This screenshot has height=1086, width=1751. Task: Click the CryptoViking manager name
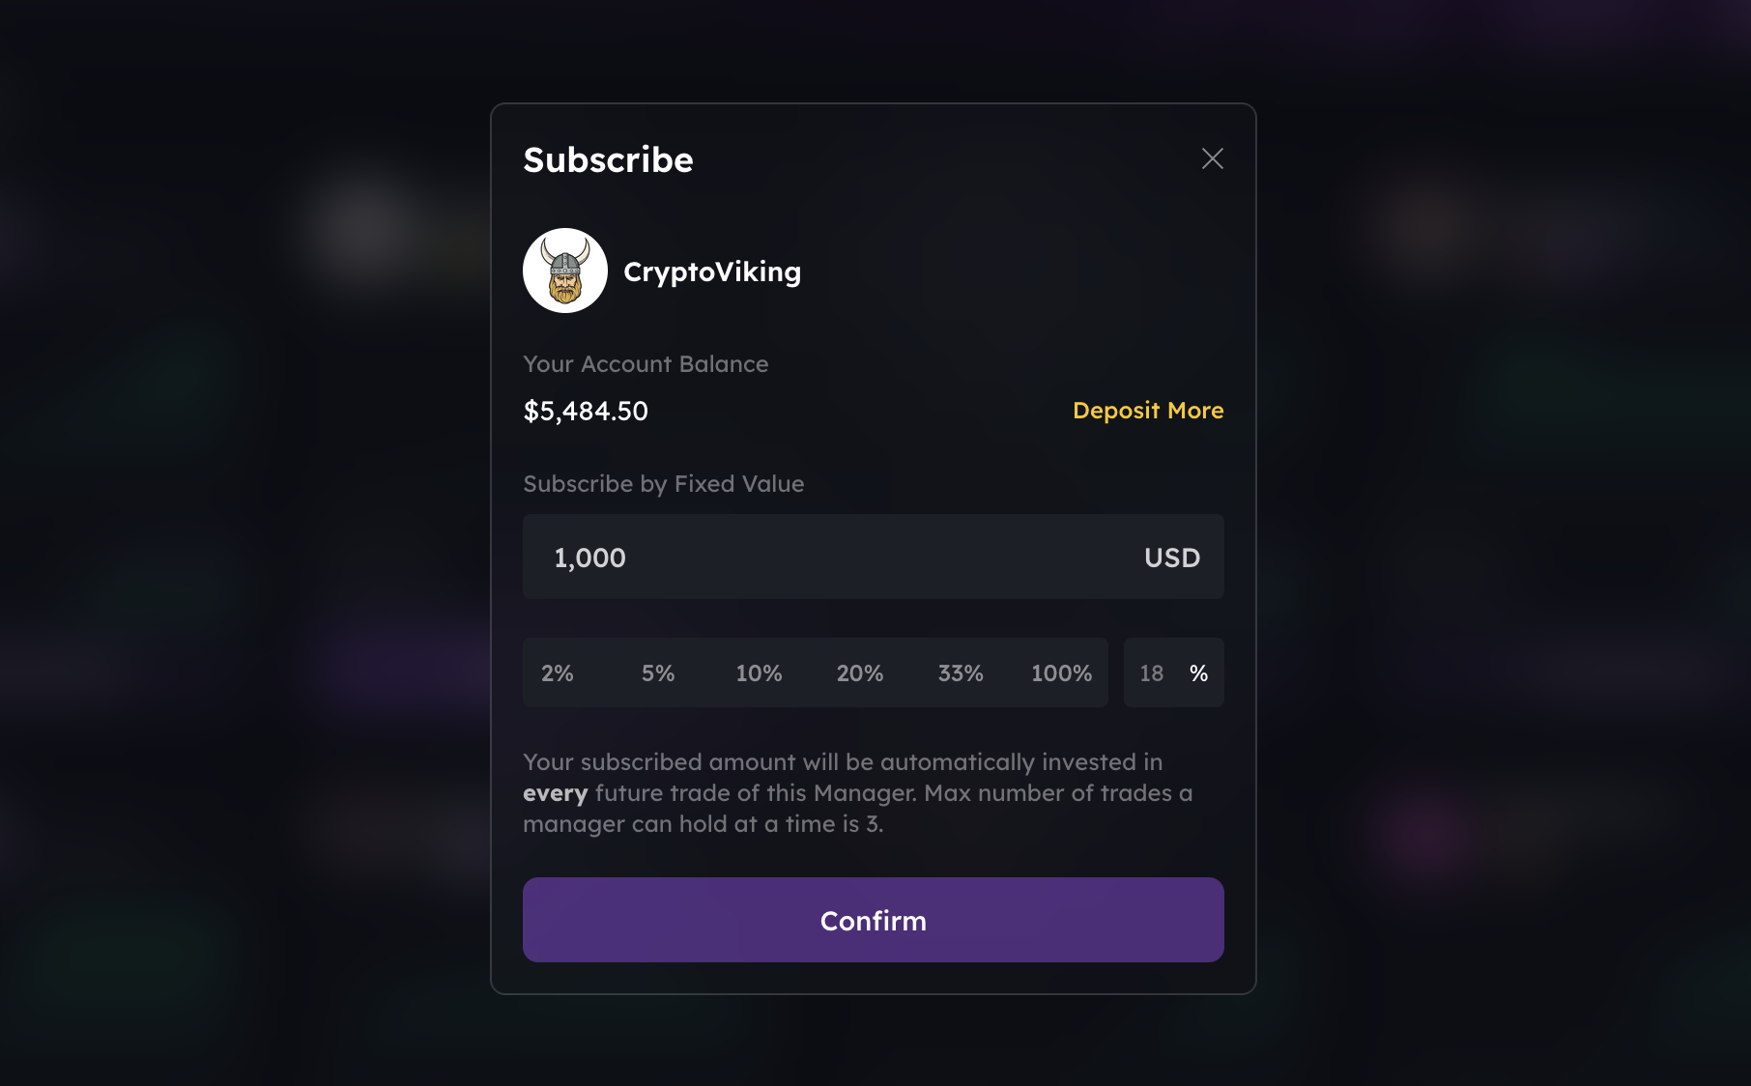(x=712, y=272)
